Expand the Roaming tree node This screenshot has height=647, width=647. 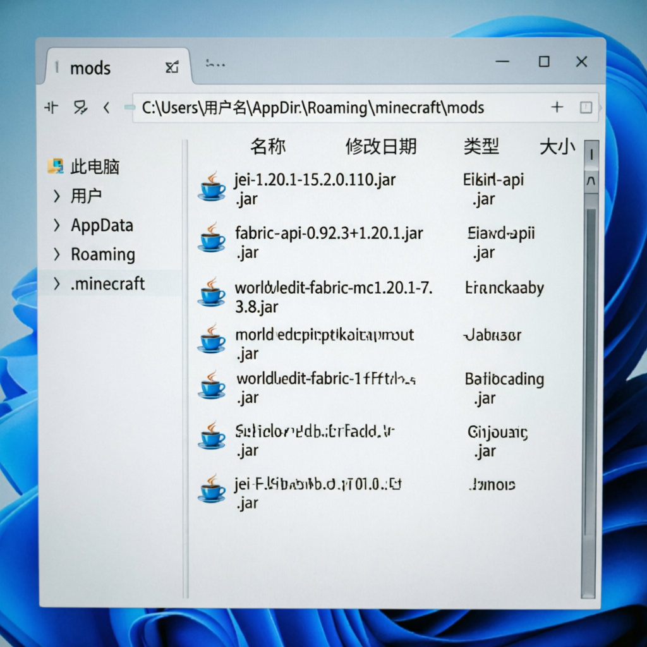[57, 255]
